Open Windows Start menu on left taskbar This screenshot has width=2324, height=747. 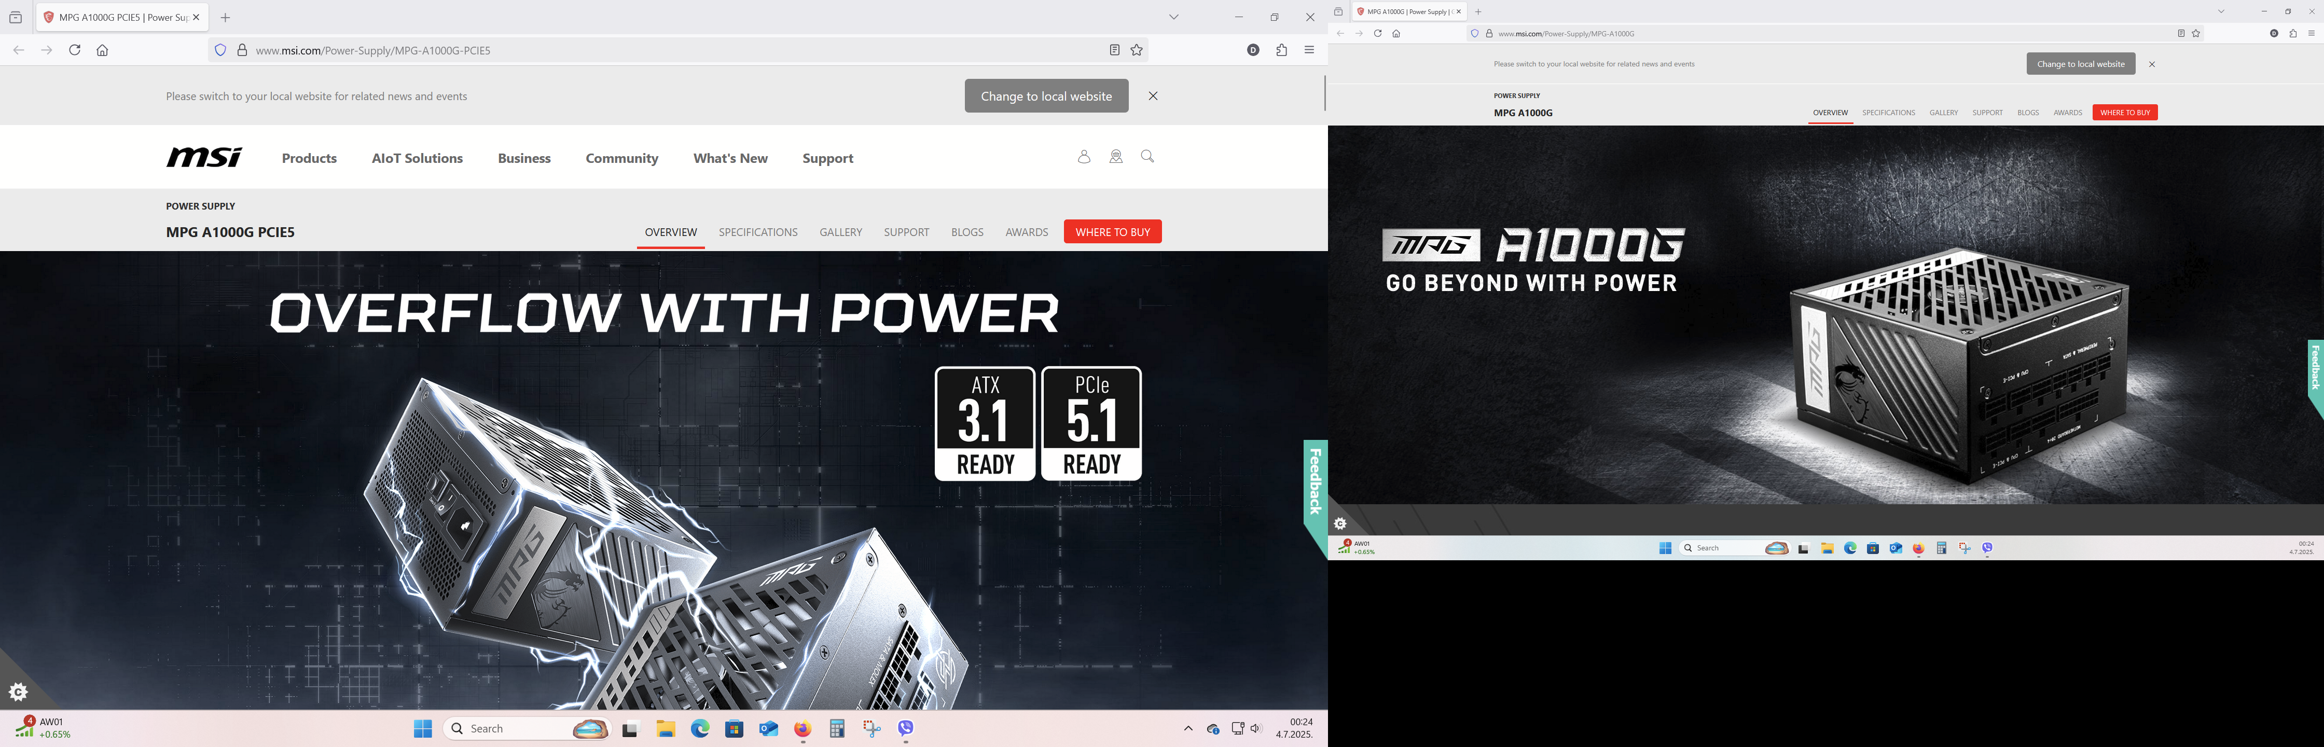tap(422, 728)
